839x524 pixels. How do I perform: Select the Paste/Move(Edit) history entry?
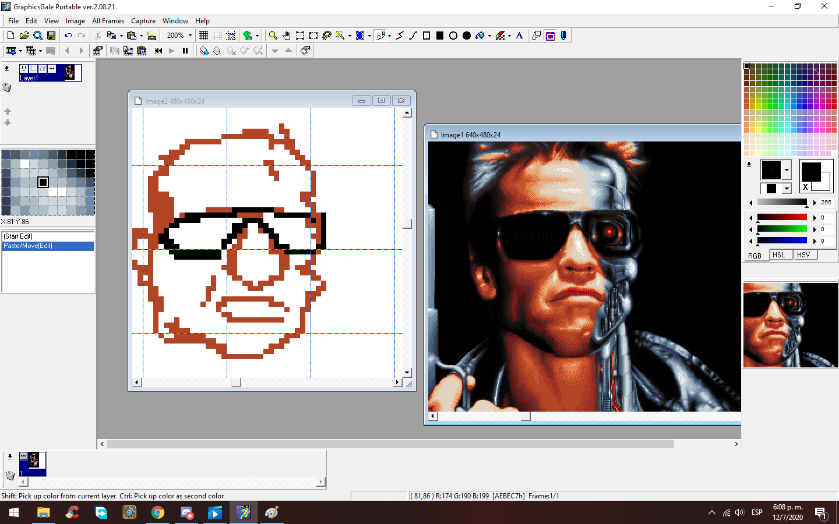tap(48, 246)
